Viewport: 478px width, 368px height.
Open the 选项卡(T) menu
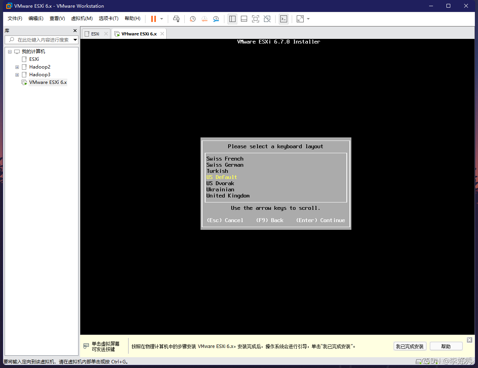[109, 18]
